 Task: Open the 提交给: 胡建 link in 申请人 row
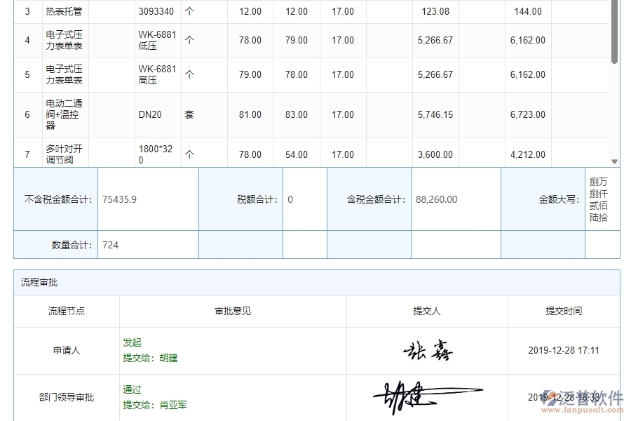(x=149, y=358)
